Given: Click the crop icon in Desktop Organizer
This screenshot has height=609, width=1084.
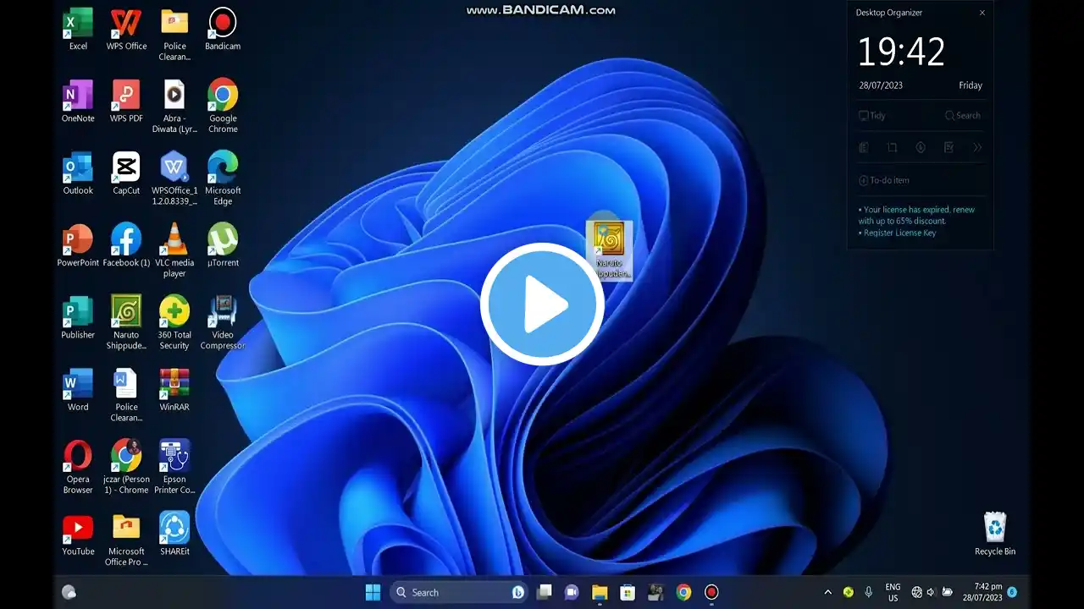Looking at the screenshot, I should (892, 147).
